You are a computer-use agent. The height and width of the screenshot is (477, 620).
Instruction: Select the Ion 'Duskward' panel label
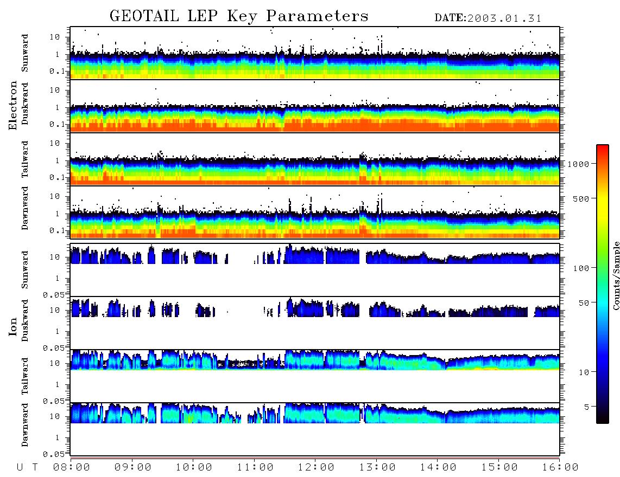tap(25, 320)
